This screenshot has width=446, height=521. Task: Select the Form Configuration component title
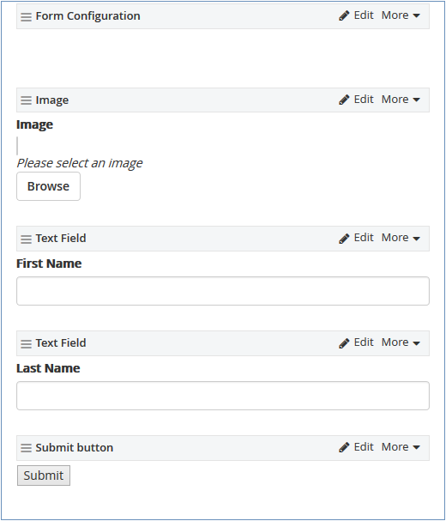tap(88, 16)
